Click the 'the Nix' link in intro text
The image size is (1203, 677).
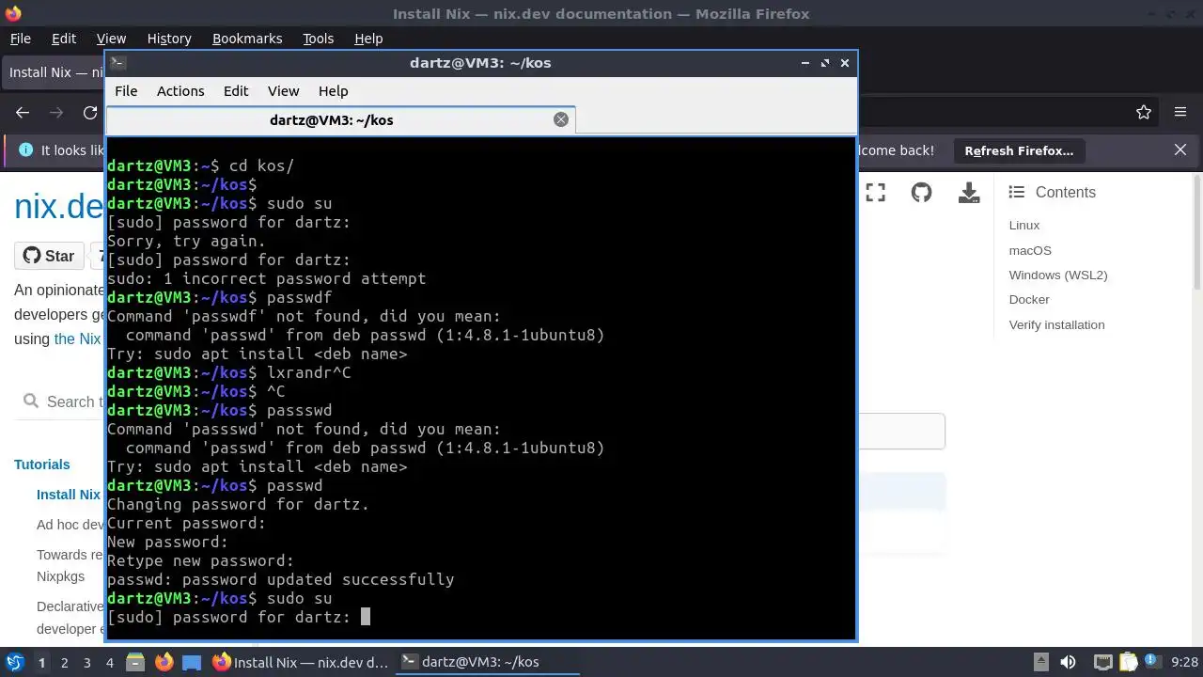point(78,339)
